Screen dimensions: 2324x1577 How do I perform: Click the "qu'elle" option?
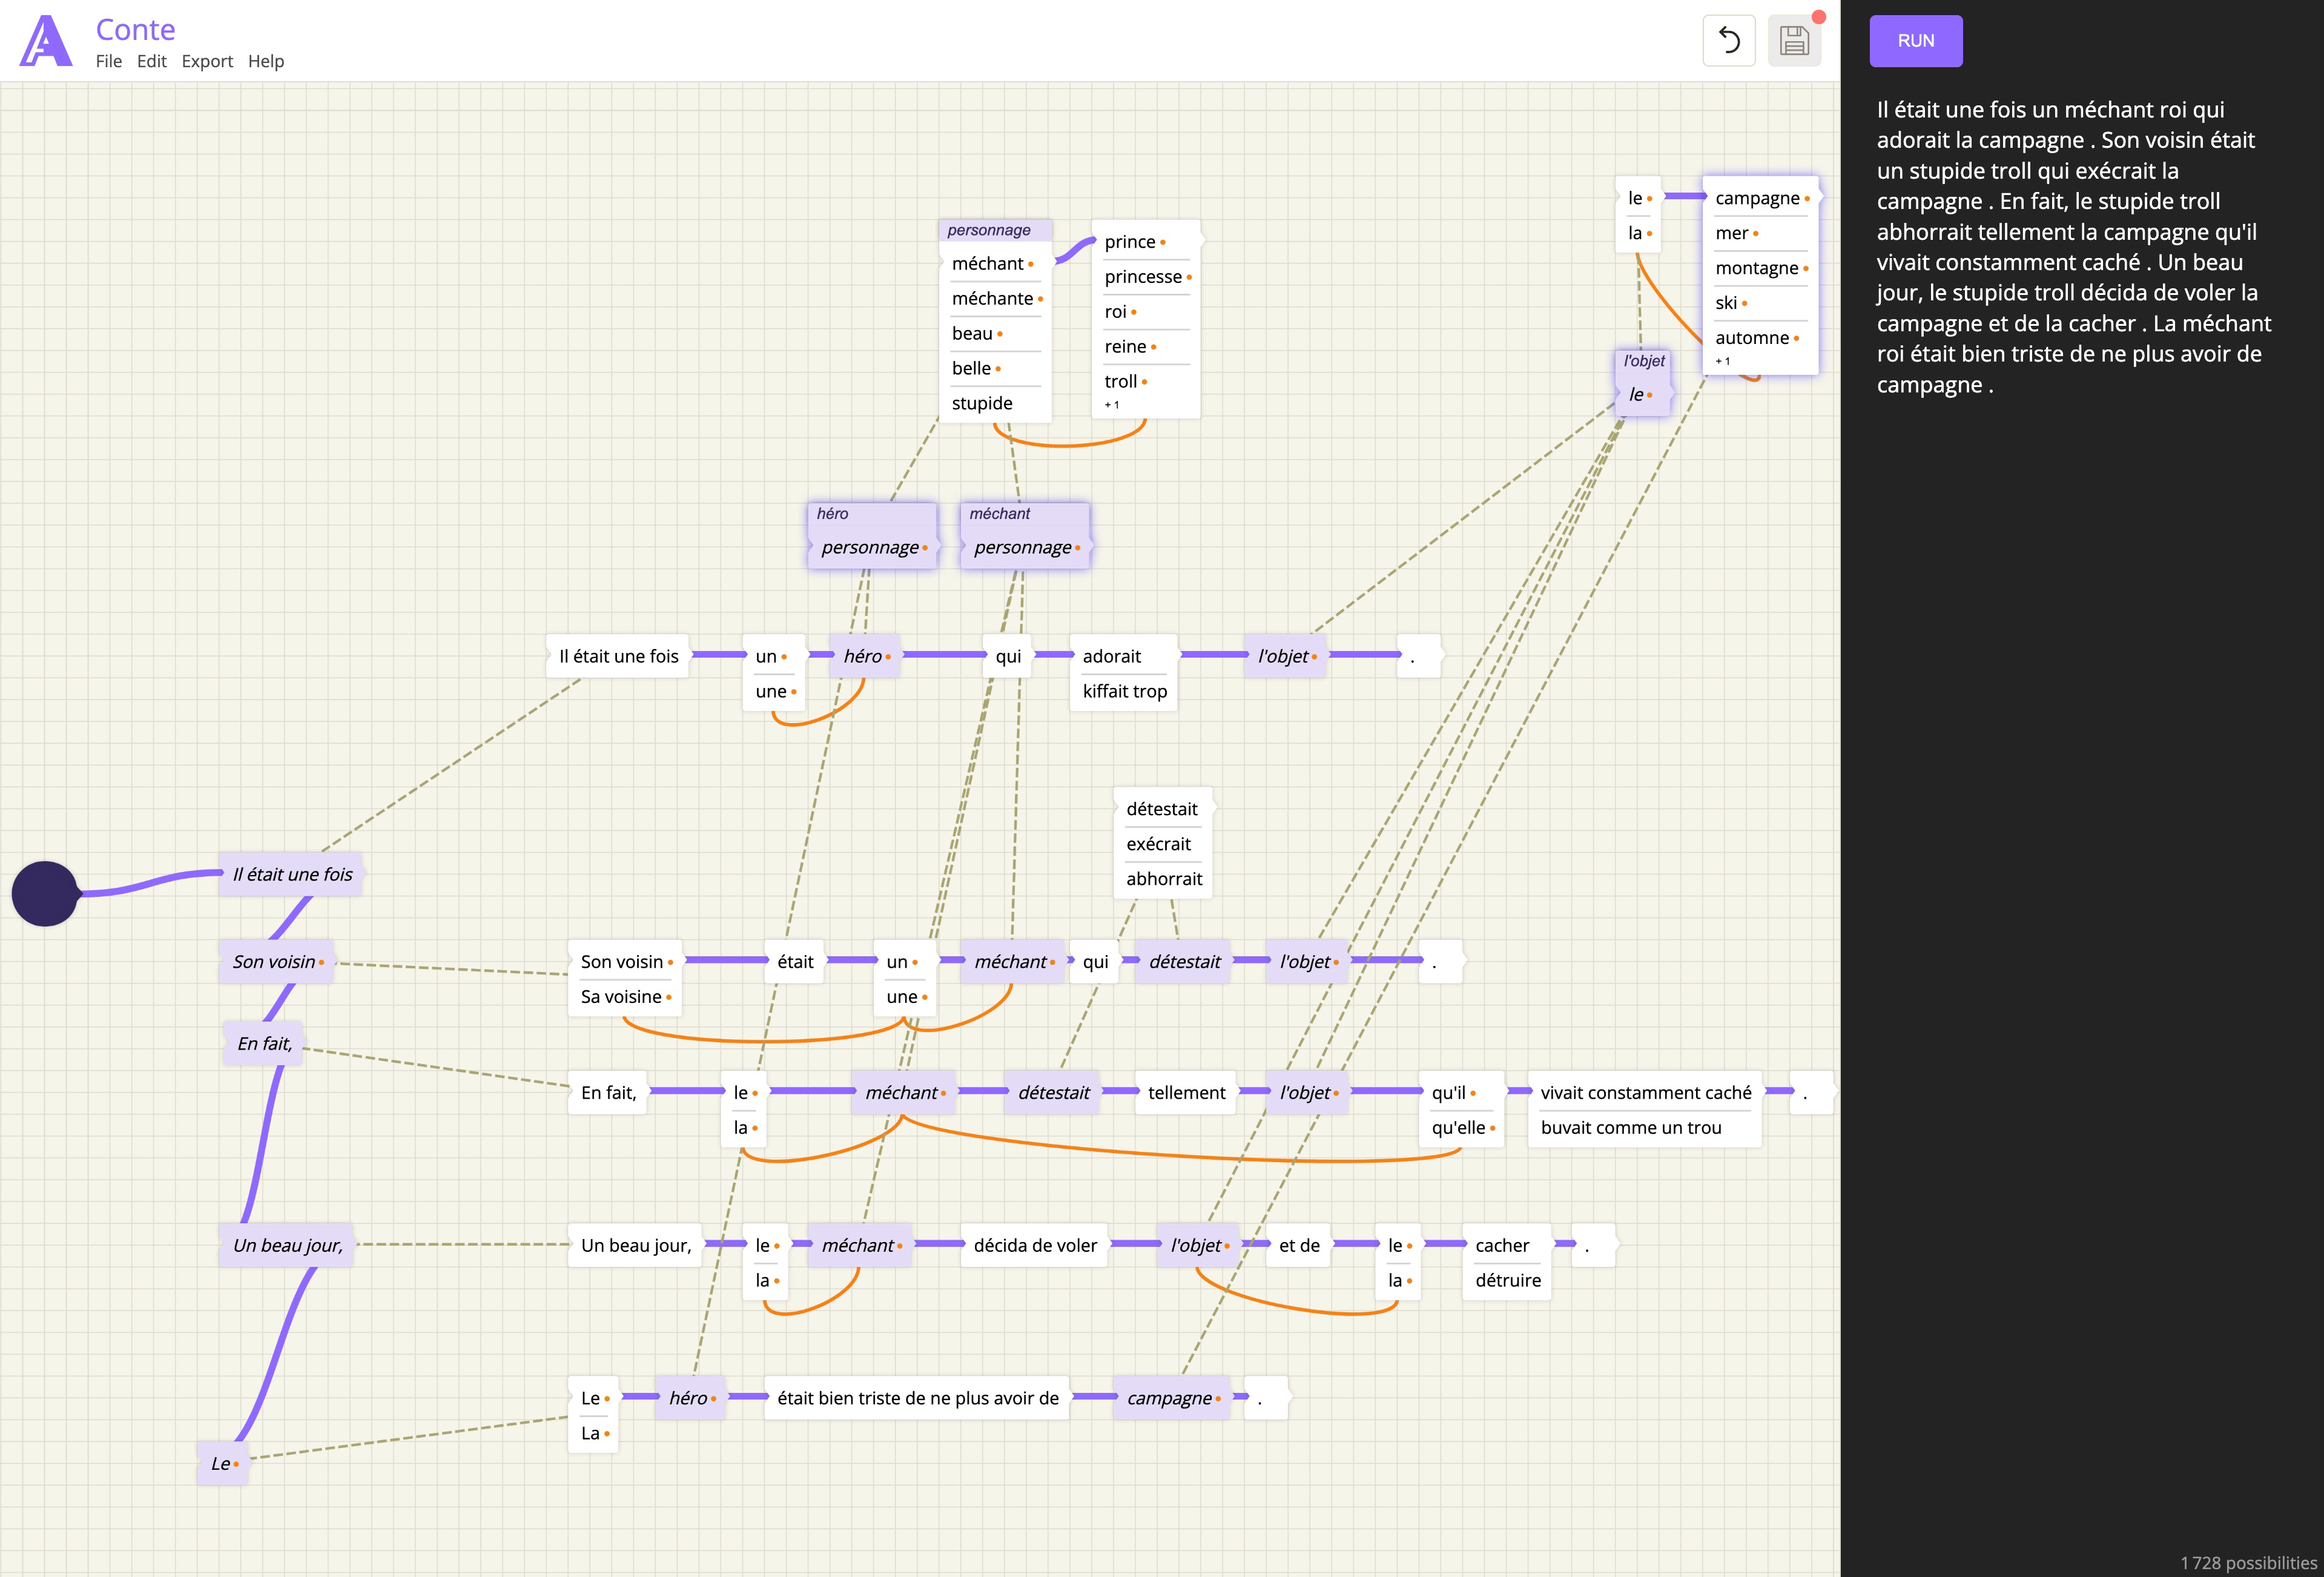click(1460, 1128)
